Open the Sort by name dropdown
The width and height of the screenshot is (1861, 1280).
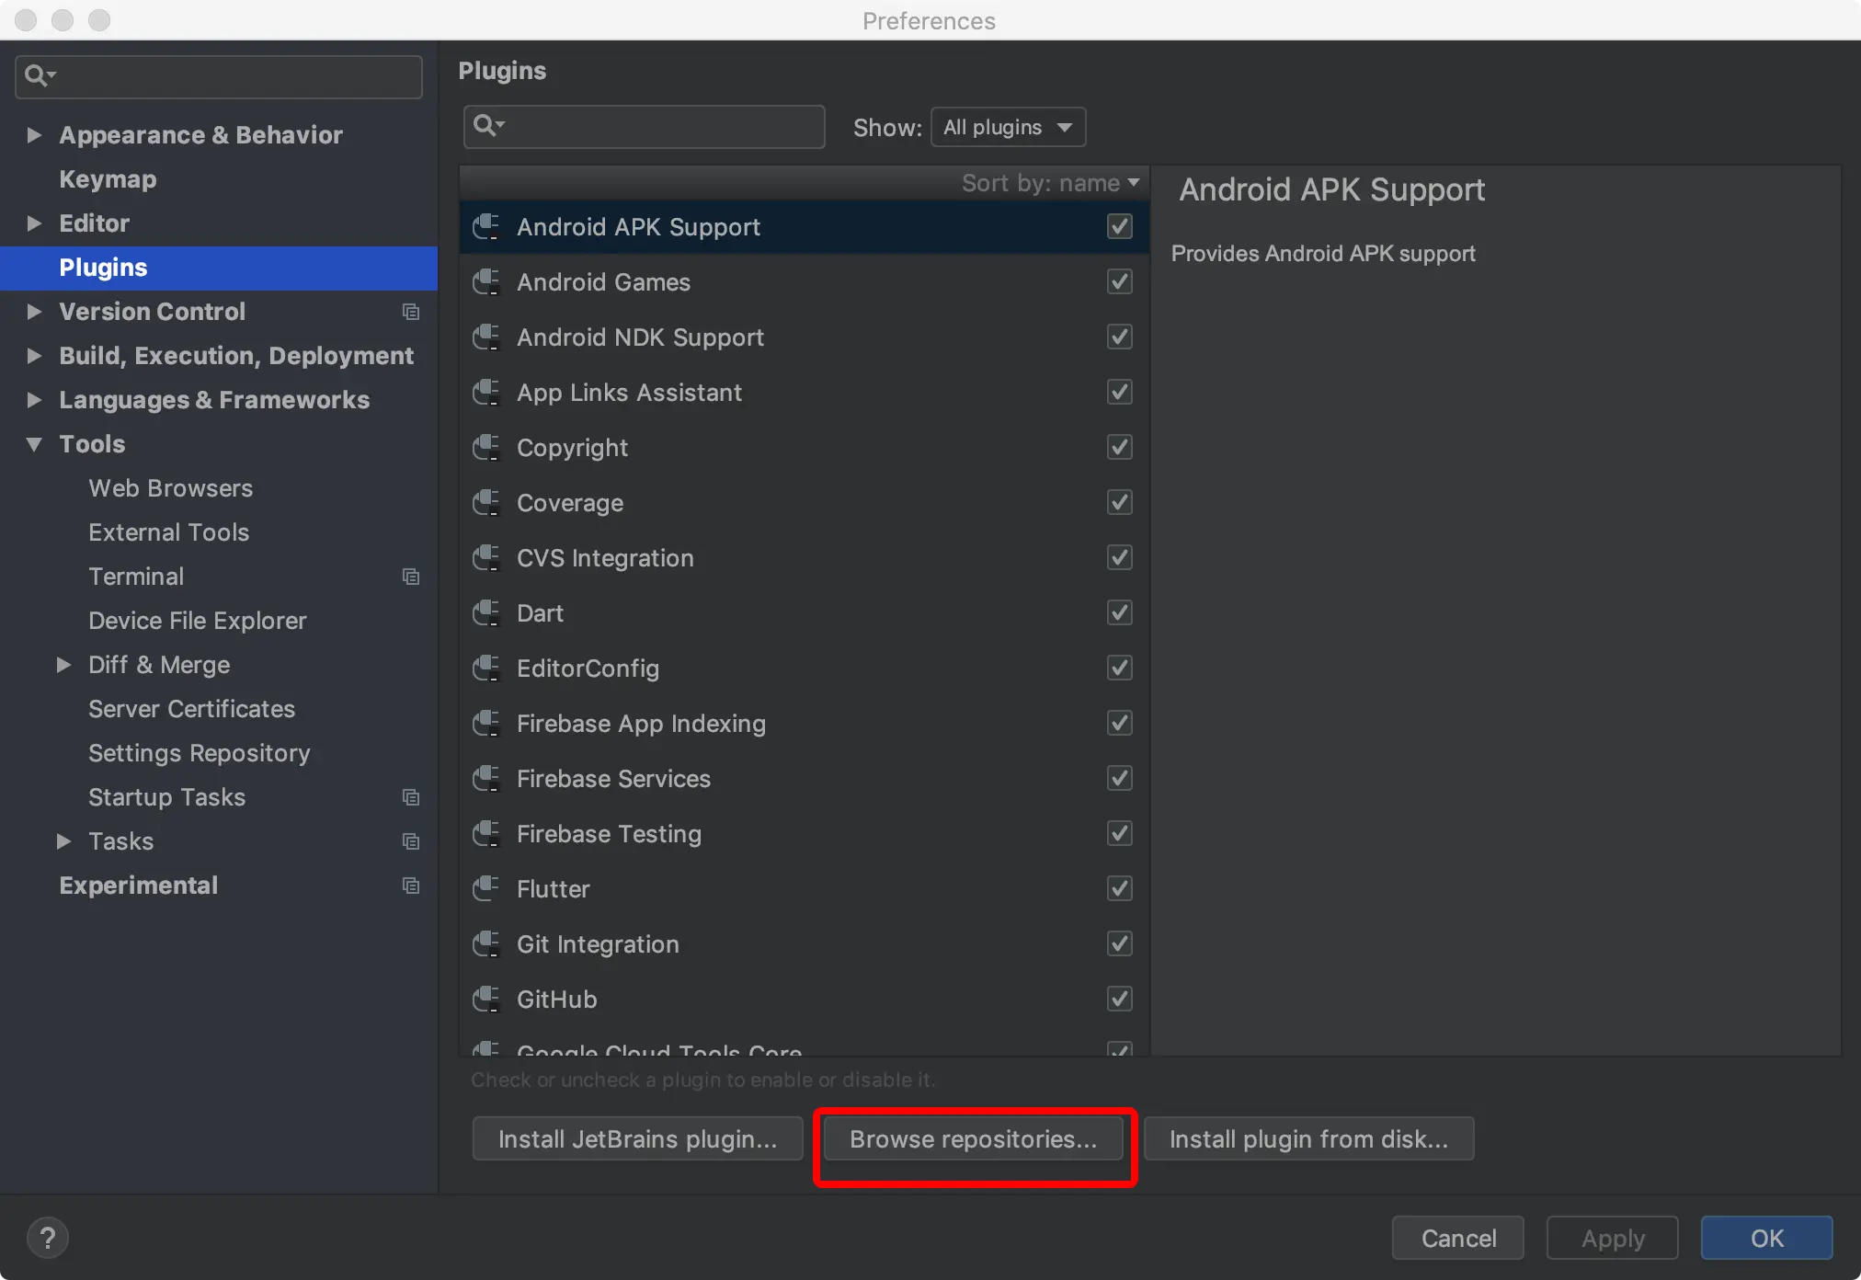click(x=1050, y=183)
